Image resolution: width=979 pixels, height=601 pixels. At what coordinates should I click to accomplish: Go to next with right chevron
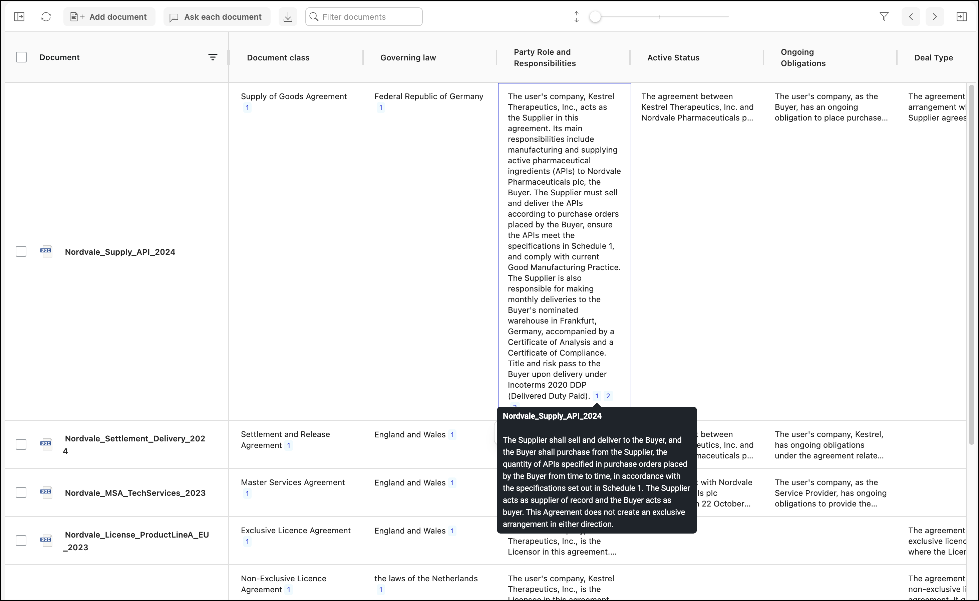pos(935,17)
